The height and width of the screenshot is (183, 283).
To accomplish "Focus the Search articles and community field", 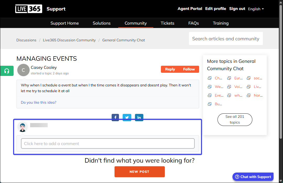I will point(226,38).
